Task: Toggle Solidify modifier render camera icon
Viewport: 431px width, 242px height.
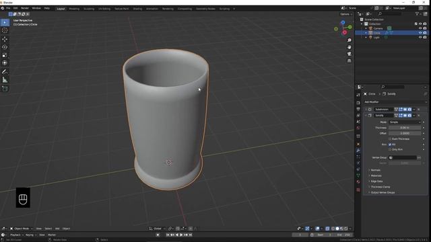Action: 409,116
